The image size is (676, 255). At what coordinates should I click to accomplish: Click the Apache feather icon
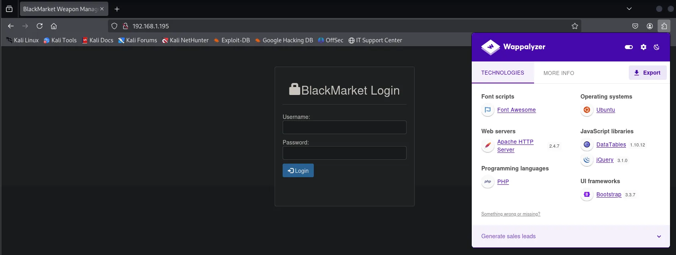(x=488, y=146)
